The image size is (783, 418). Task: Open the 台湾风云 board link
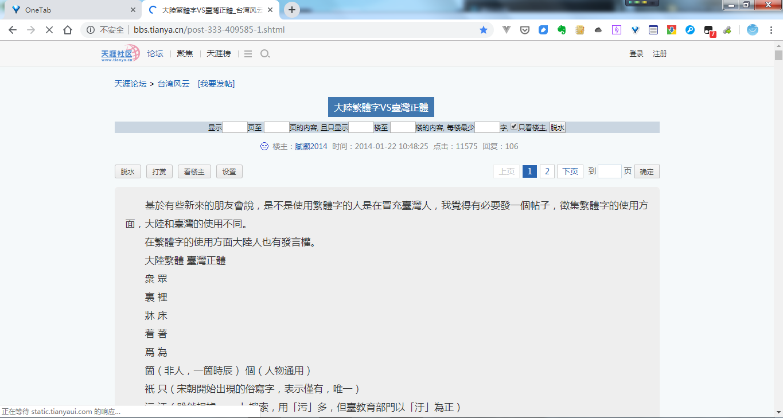(x=173, y=84)
